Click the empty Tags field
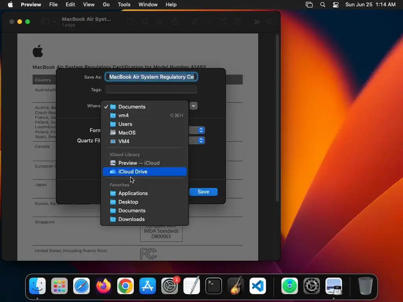 [x=152, y=90]
